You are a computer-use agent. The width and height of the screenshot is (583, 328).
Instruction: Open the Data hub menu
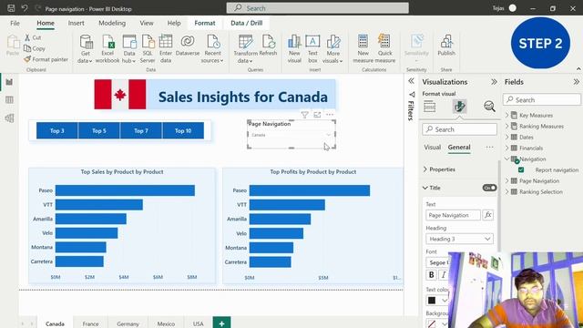(x=129, y=48)
